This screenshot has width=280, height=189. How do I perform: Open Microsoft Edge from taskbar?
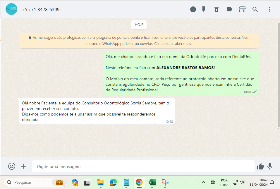pos(114,182)
